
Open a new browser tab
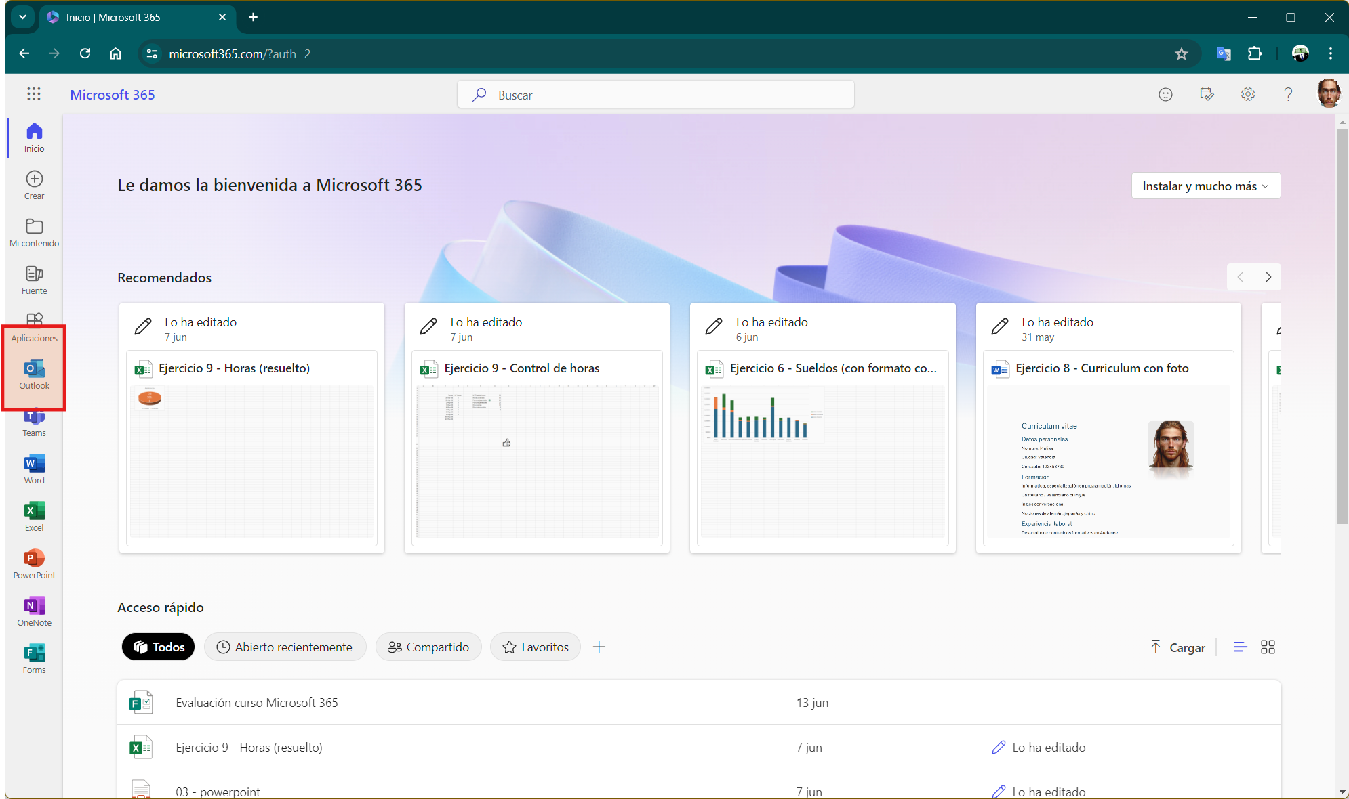pos(253,17)
